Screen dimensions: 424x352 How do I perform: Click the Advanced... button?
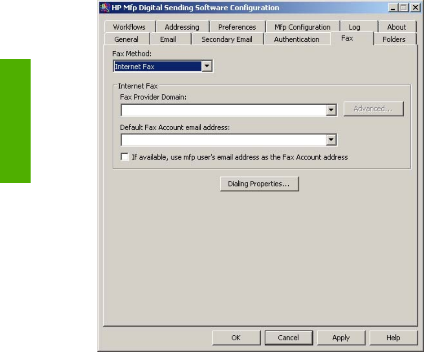click(374, 109)
